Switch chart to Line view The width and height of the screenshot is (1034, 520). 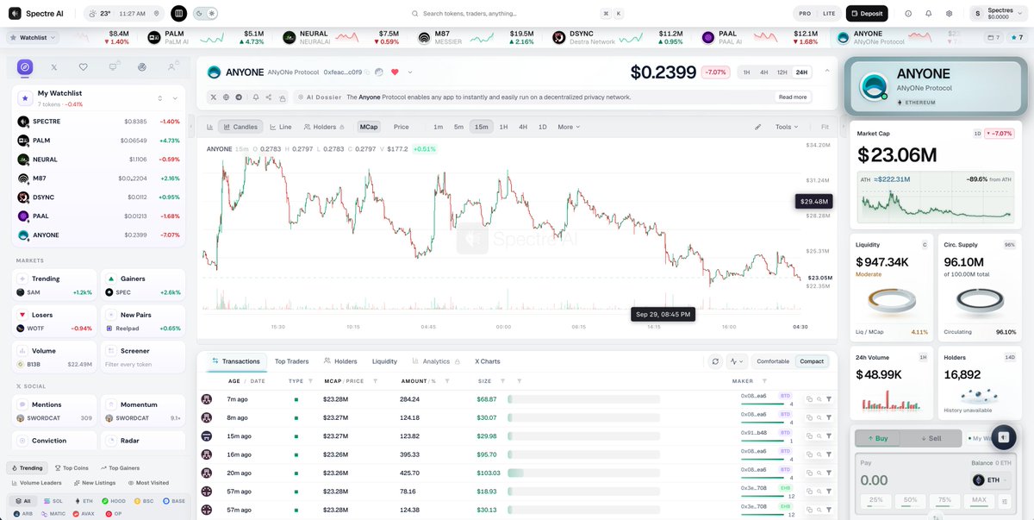coord(281,127)
